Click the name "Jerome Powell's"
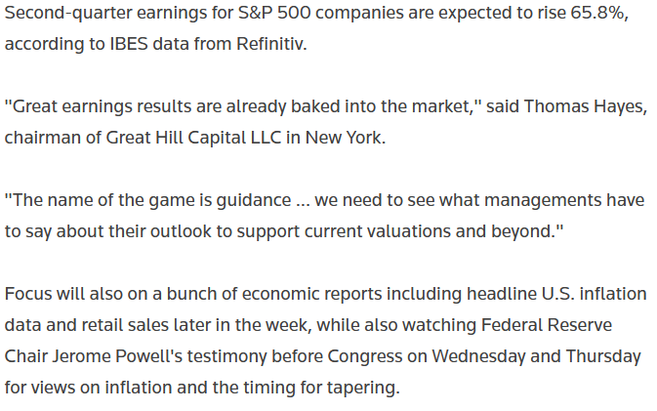Viewport: 657px width, 411px height. (117, 356)
